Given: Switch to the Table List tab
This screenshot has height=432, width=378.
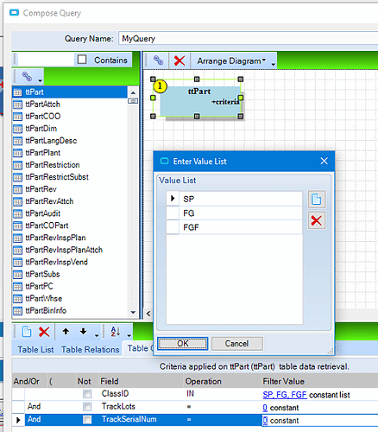Looking at the screenshot, I should click(35, 350).
